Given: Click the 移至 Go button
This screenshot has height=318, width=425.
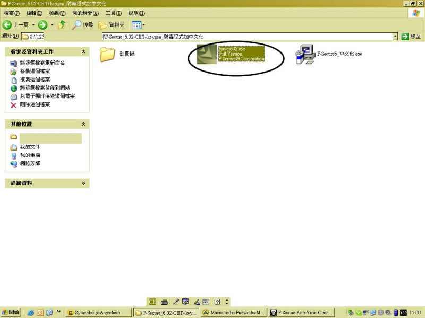Looking at the screenshot, I should (411, 37).
